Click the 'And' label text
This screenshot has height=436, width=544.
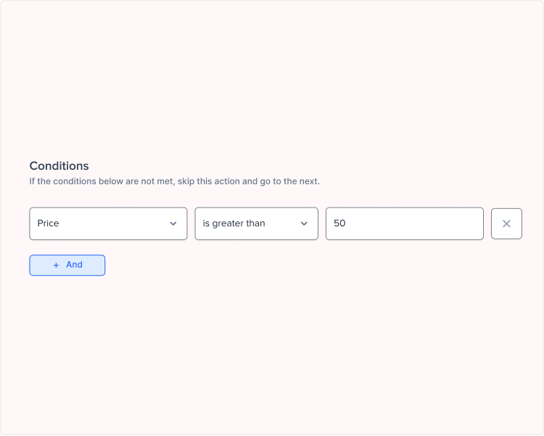(74, 265)
